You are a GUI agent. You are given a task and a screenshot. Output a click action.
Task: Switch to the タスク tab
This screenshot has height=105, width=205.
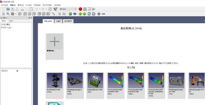point(11,21)
